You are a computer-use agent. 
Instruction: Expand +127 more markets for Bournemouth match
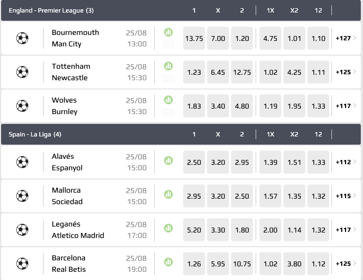347,38
